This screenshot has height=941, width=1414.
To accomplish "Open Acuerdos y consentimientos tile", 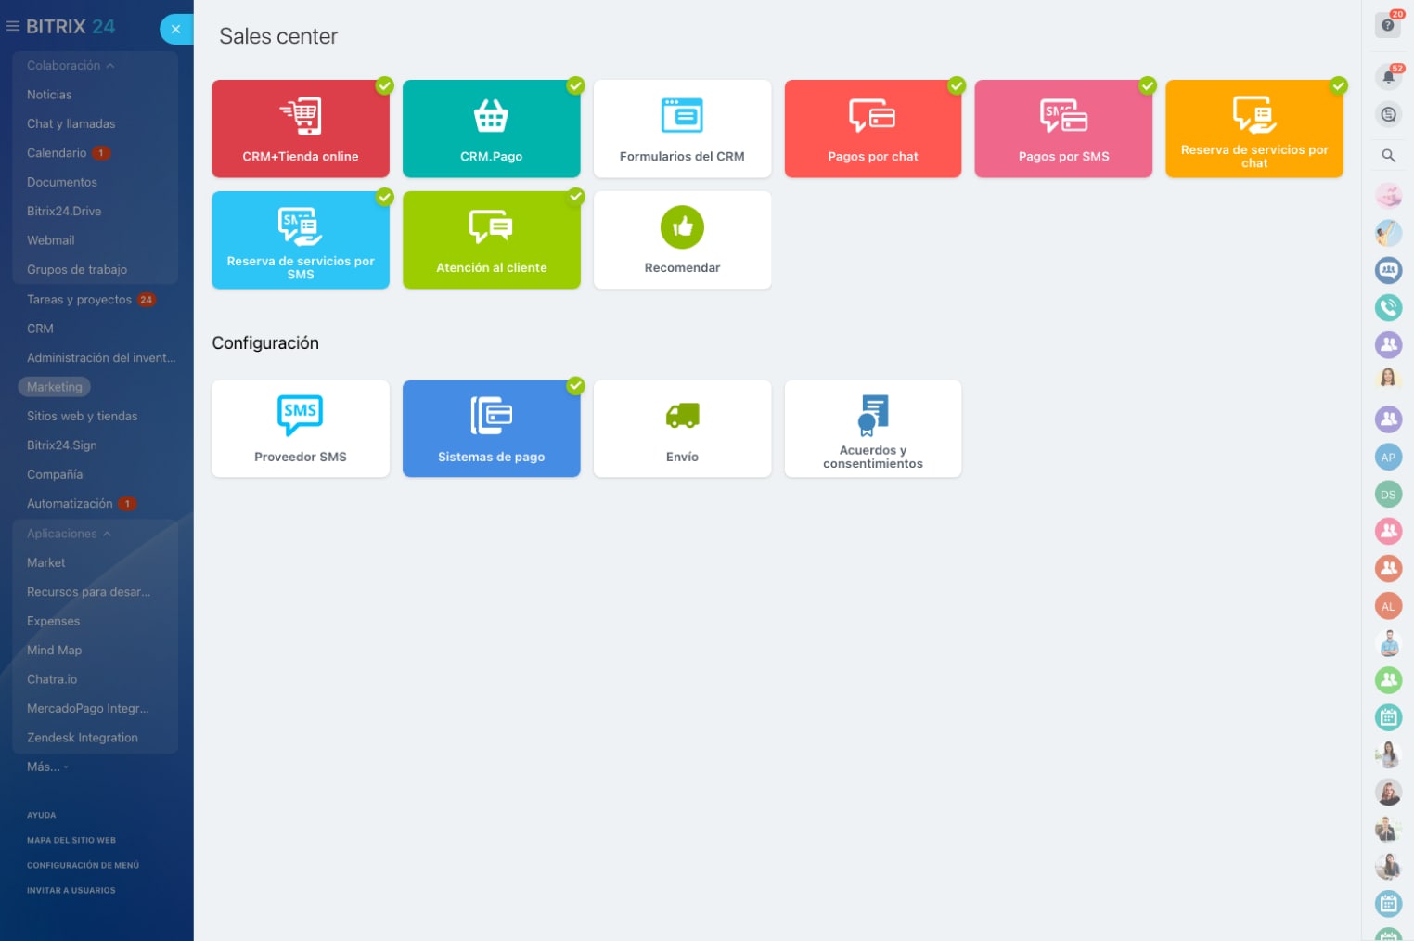I will 872,429.
